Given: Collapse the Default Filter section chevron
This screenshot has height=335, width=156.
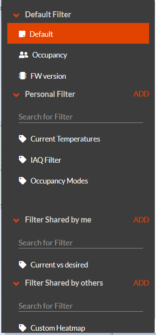Looking at the screenshot, I should (16, 15).
